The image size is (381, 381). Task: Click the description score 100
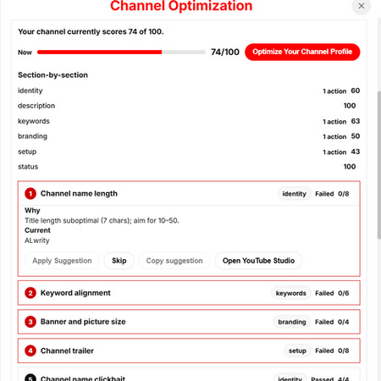tap(350, 106)
